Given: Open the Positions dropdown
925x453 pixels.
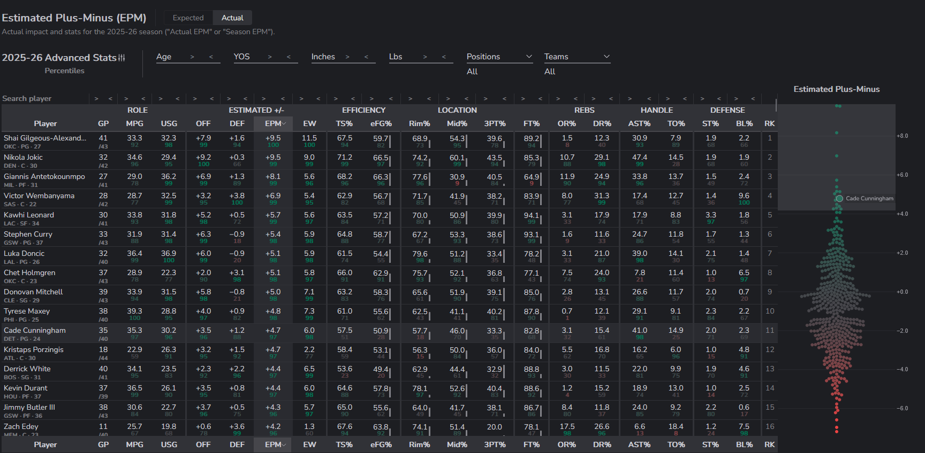Looking at the screenshot, I should [499, 57].
